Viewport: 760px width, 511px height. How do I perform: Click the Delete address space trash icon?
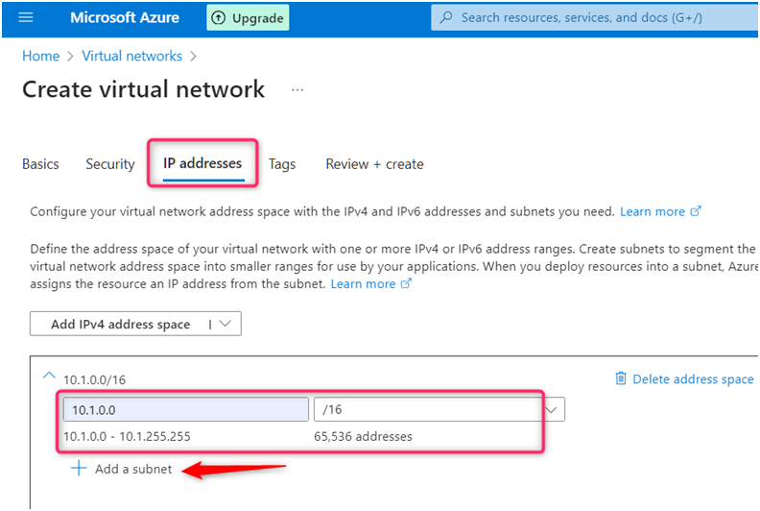(x=621, y=378)
